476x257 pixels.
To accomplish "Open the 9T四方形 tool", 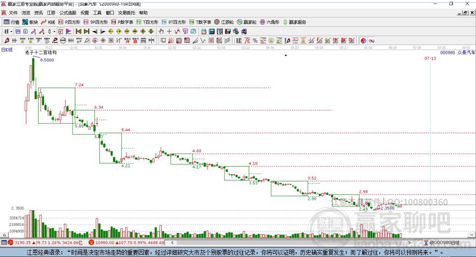I will click(x=174, y=22).
